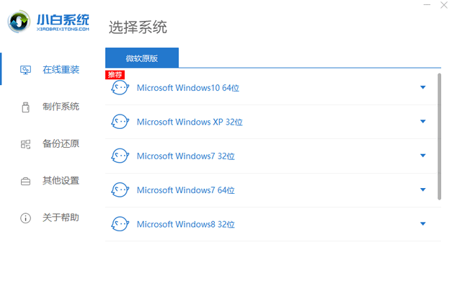Switch to the 微软原版 tab
449x281 pixels.
click(x=142, y=58)
